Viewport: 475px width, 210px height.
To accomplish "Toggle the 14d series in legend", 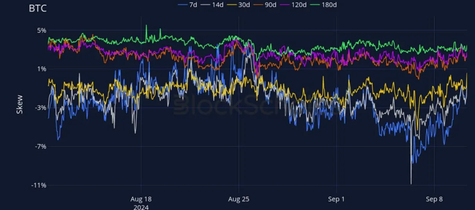I will coord(213,5).
